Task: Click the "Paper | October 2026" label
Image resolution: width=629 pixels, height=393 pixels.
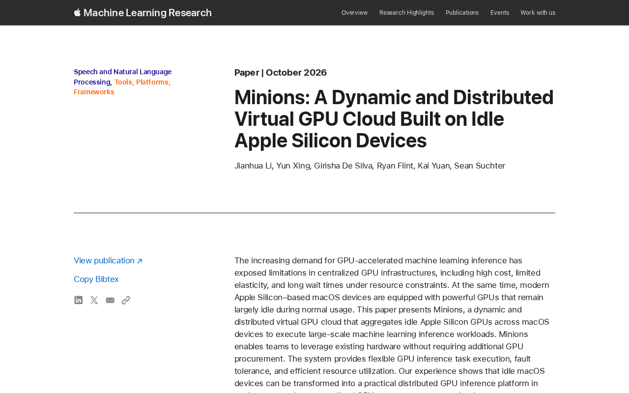Action: 281,73
